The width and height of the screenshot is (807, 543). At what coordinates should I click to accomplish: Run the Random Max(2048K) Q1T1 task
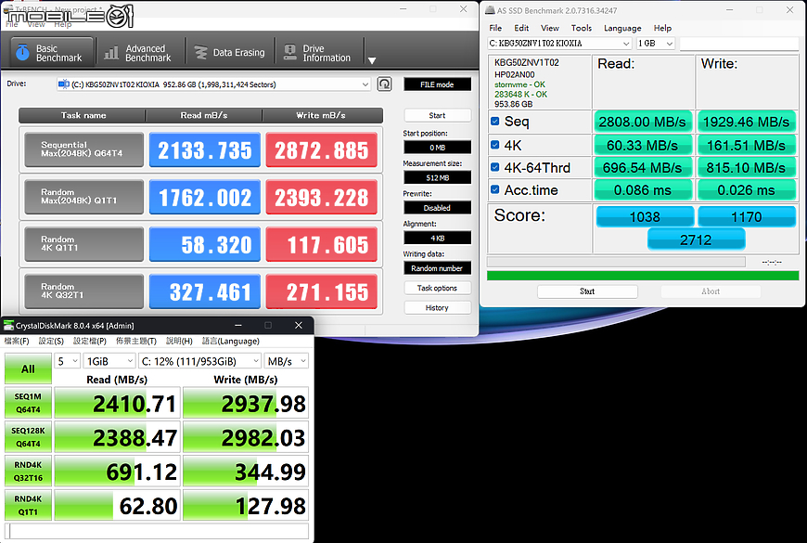click(83, 197)
